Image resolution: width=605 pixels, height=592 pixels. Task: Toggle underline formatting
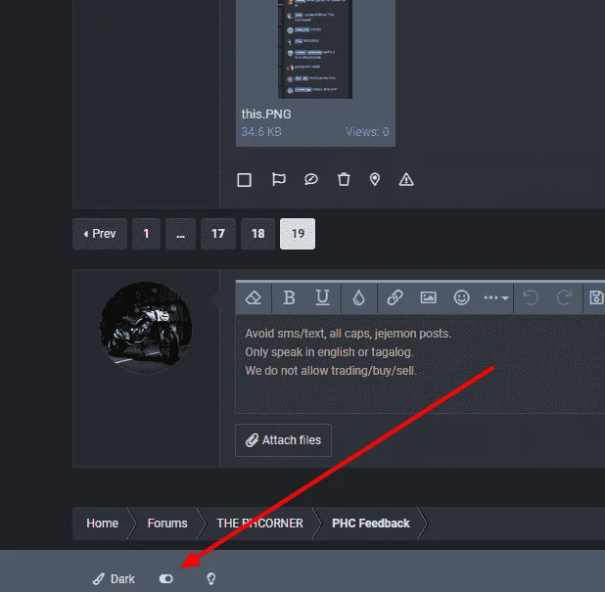[x=322, y=297]
